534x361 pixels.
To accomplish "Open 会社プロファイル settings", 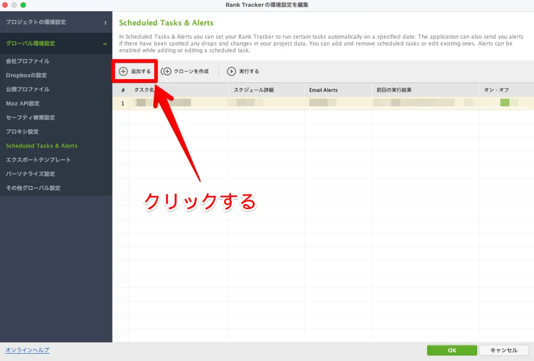I will coord(28,61).
